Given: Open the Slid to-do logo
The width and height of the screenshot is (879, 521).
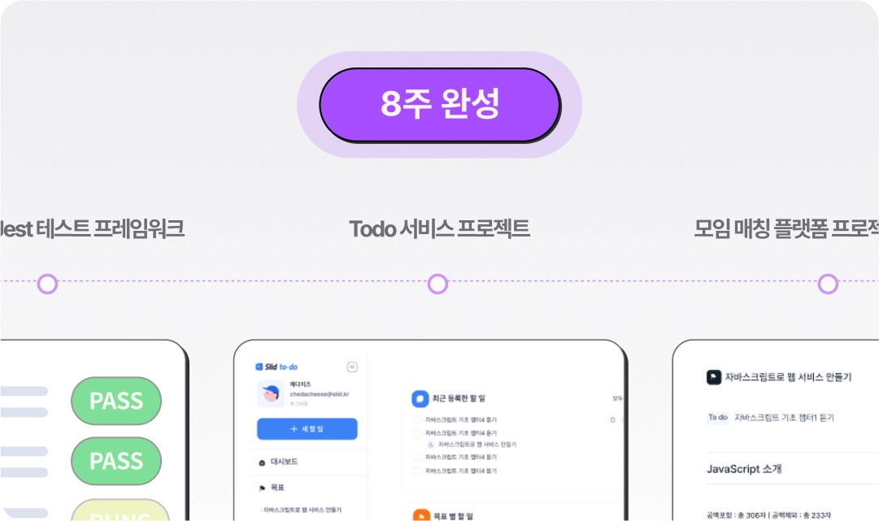Looking at the screenshot, I should coord(276,367).
